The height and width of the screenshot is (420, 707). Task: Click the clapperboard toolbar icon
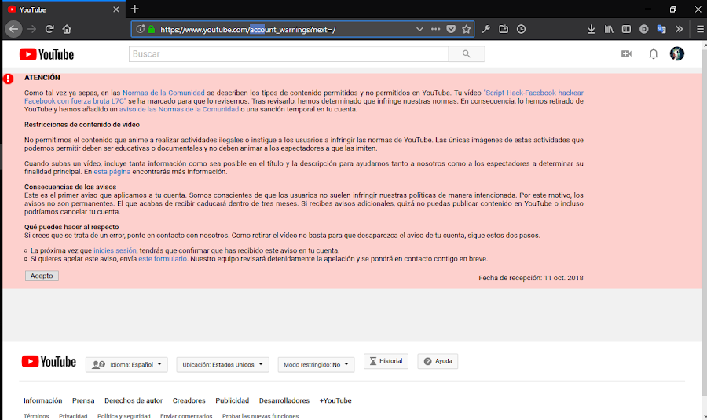[x=504, y=29]
